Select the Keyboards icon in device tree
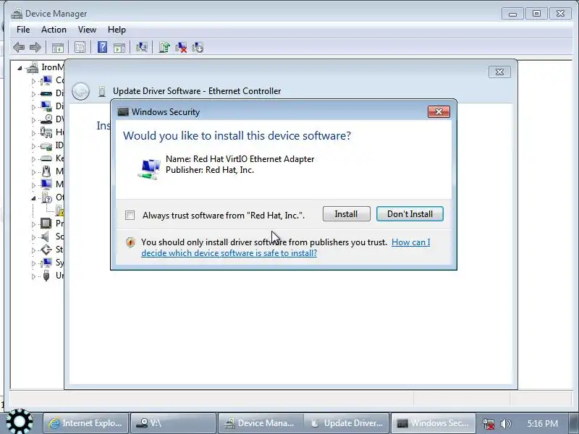This screenshot has height=434, width=579. pyautogui.click(x=46, y=158)
